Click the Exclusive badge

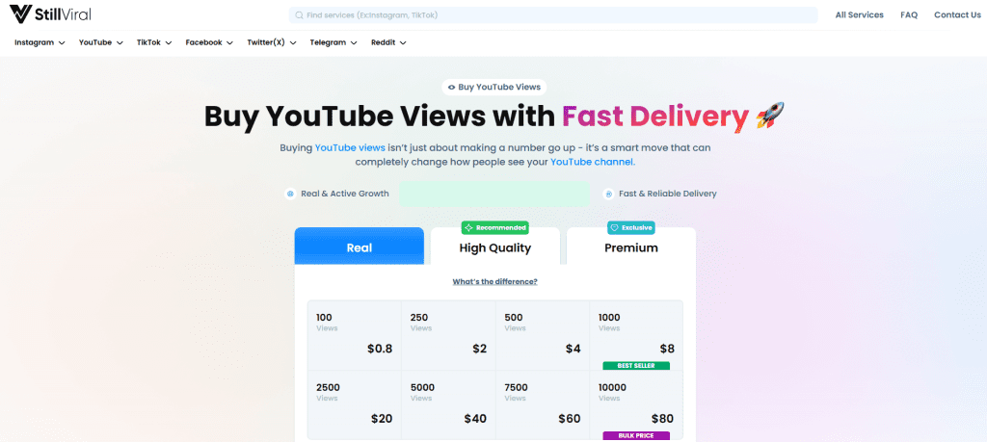[630, 227]
